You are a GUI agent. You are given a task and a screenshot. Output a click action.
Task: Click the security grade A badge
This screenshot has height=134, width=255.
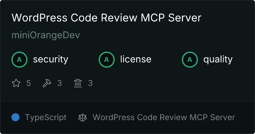(19, 60)
